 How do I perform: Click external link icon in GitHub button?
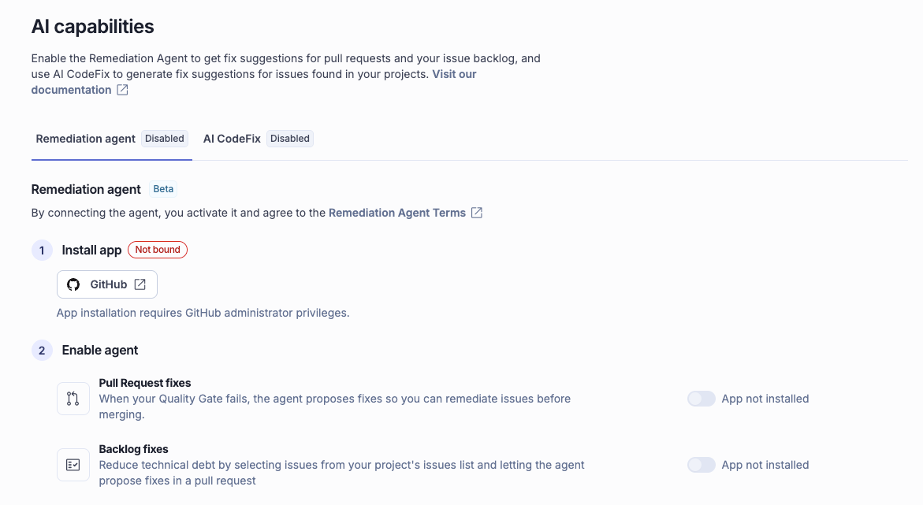click(x=140, y=284)
